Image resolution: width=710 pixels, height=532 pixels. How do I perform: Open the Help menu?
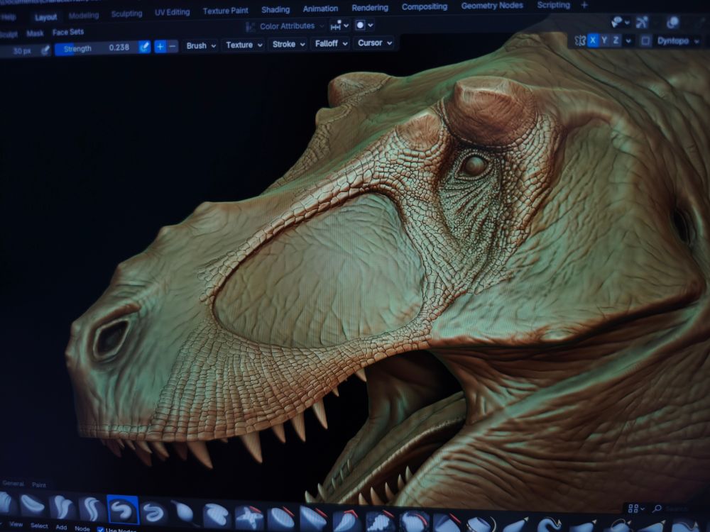click(8, 17)
